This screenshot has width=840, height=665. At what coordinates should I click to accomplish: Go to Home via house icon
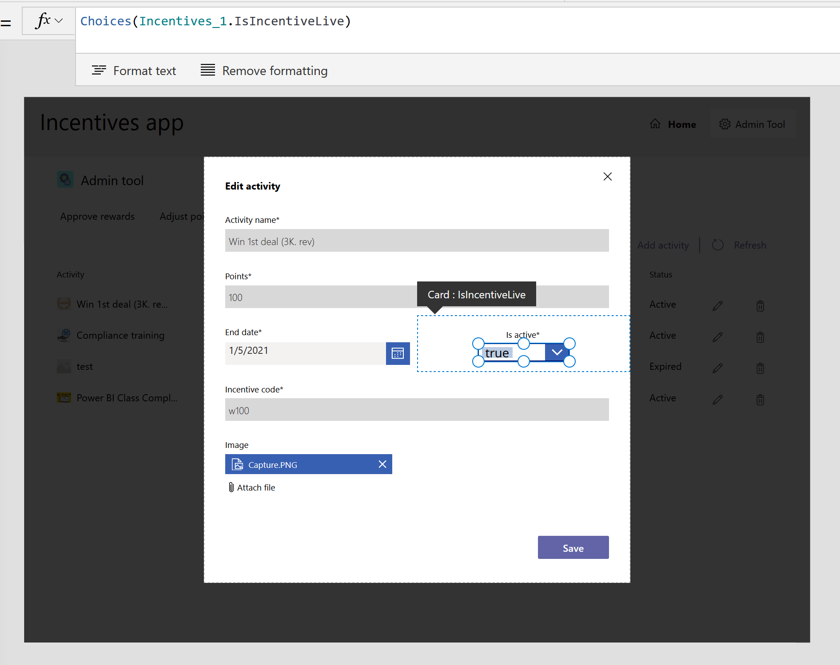tap(655, 124)
